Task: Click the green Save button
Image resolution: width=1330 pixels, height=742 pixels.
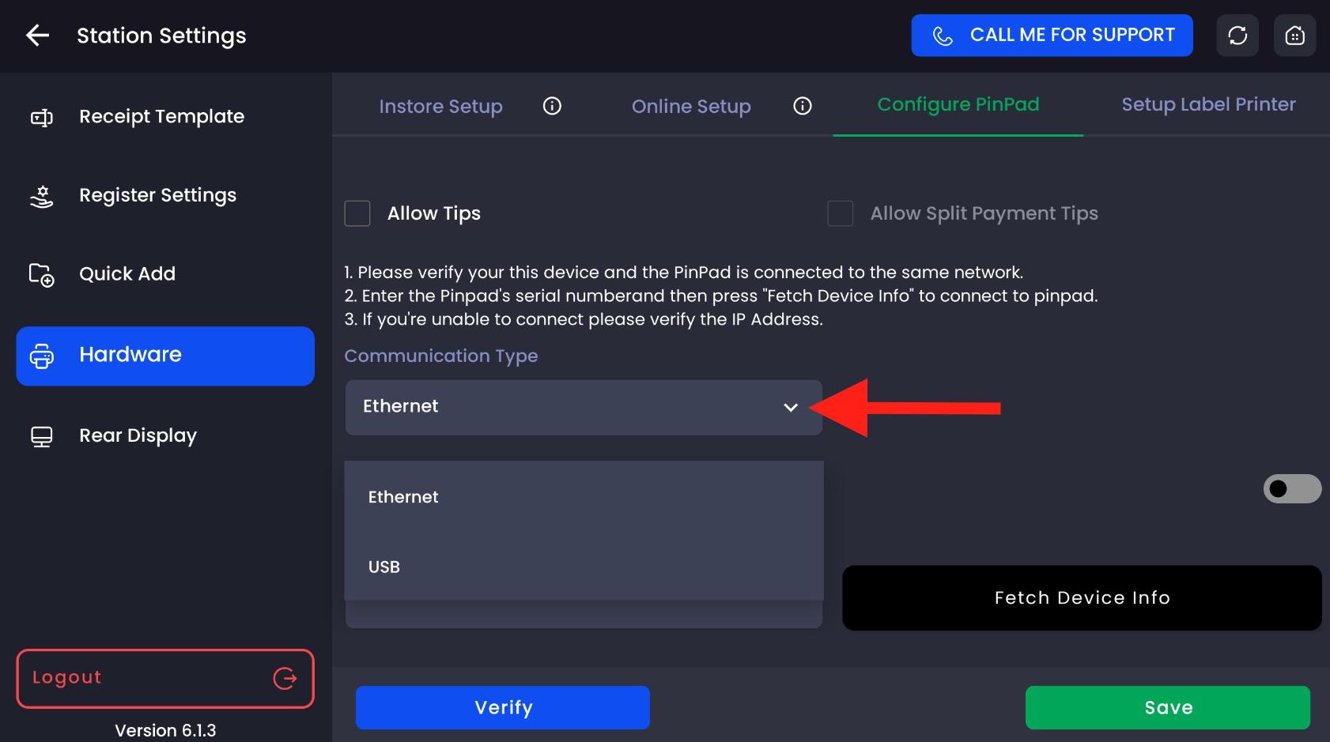Action: [x=1167, y=707]
